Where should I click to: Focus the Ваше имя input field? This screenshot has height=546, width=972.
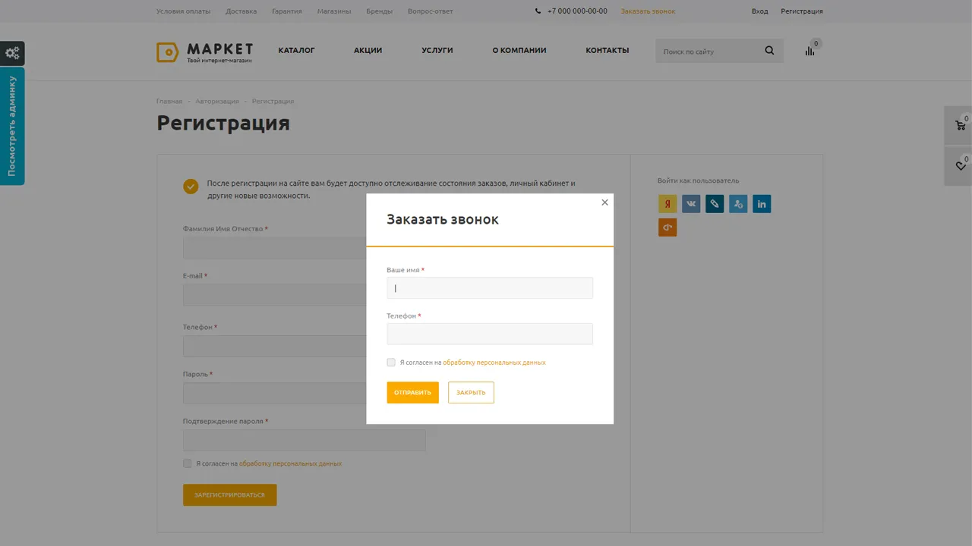(490, 288)
